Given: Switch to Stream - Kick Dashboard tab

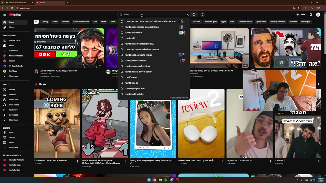Looking at the screenshot, I should (19, 3).
